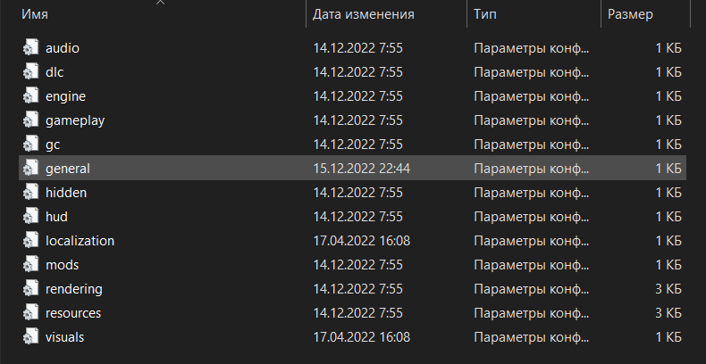
Task: Select the rendering file icon
Action: tap(32, 288)
